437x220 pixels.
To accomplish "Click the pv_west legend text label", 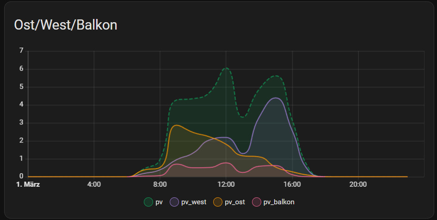I will (x=194, y=202).
